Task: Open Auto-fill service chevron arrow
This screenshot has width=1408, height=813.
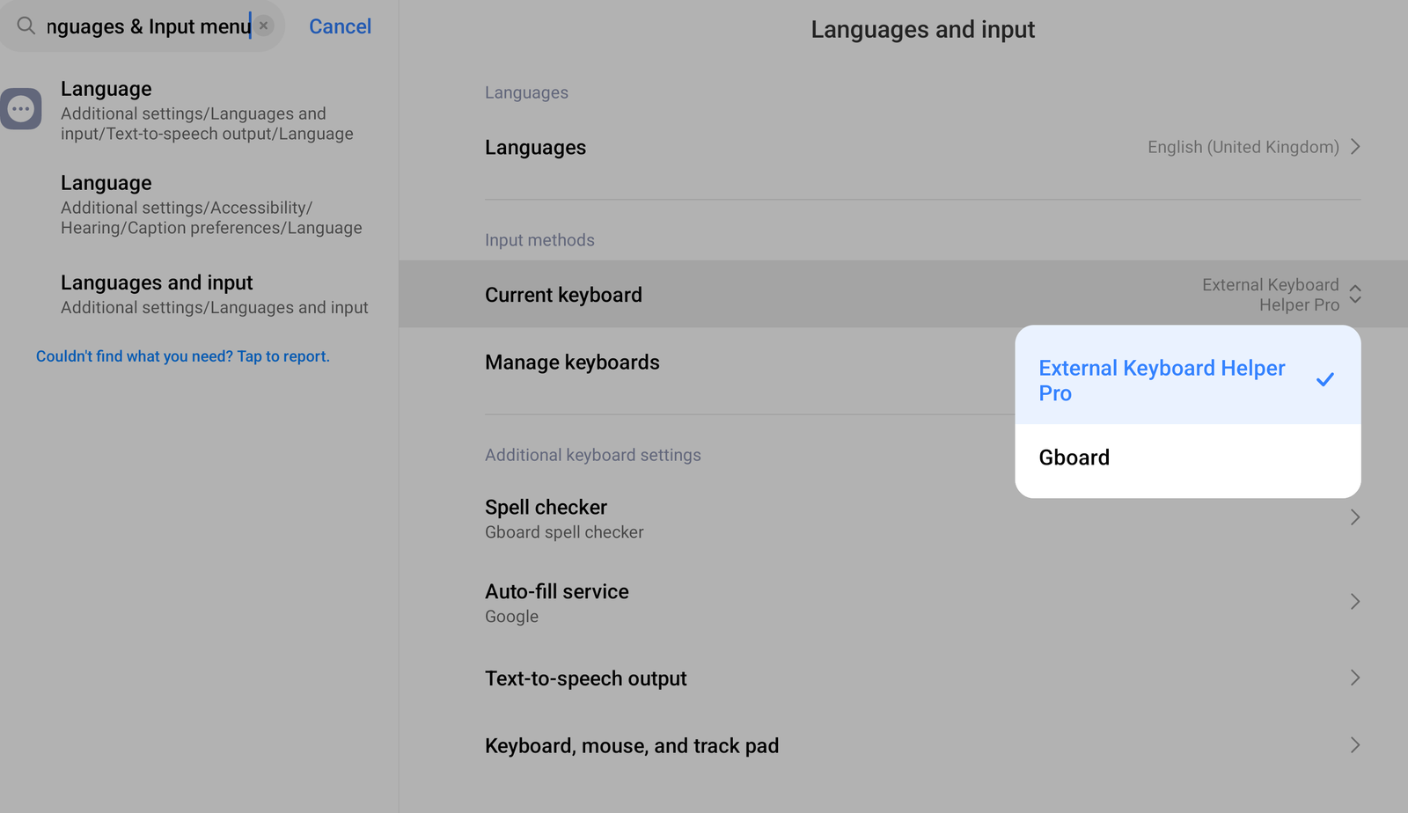Action: pos(1355,602)
